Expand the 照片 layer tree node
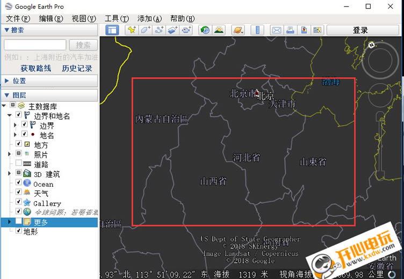Screen dimensions: 404x279 click(10, 155)
